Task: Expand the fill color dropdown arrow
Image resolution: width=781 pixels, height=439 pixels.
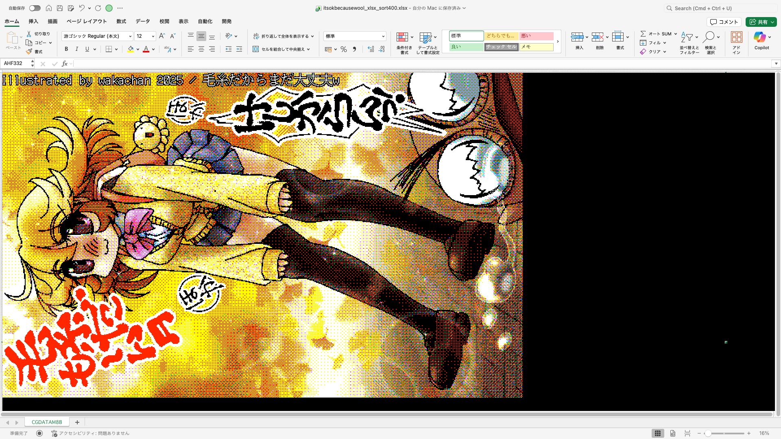Action: coord(138,49)
